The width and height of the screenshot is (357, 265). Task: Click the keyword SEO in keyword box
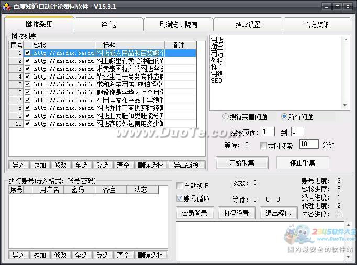coord(217,81)
